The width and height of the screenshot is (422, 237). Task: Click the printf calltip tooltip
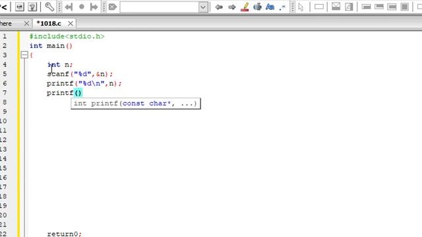tap(136, 103)
